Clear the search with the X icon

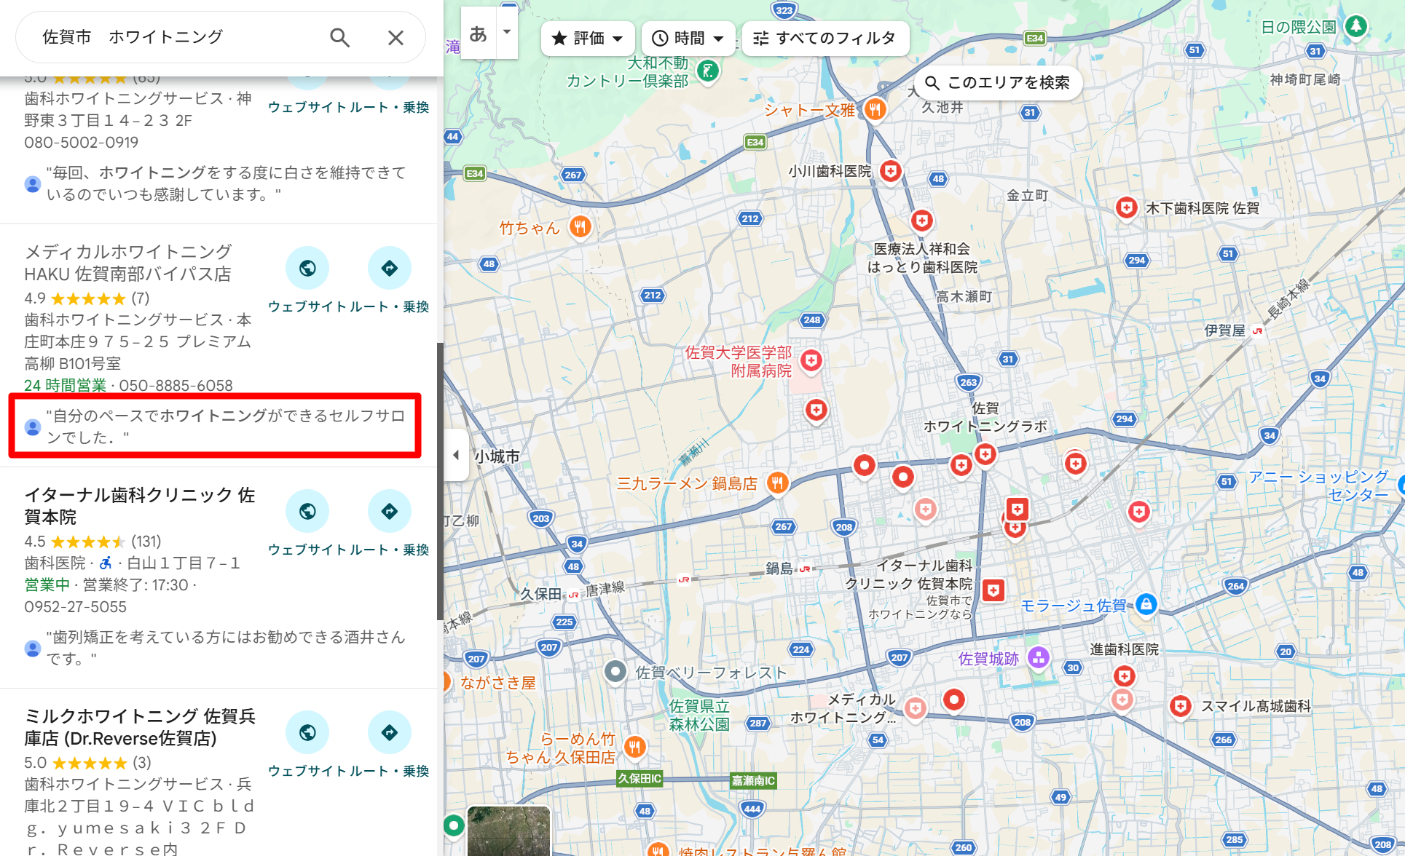(x=395, y=37)
